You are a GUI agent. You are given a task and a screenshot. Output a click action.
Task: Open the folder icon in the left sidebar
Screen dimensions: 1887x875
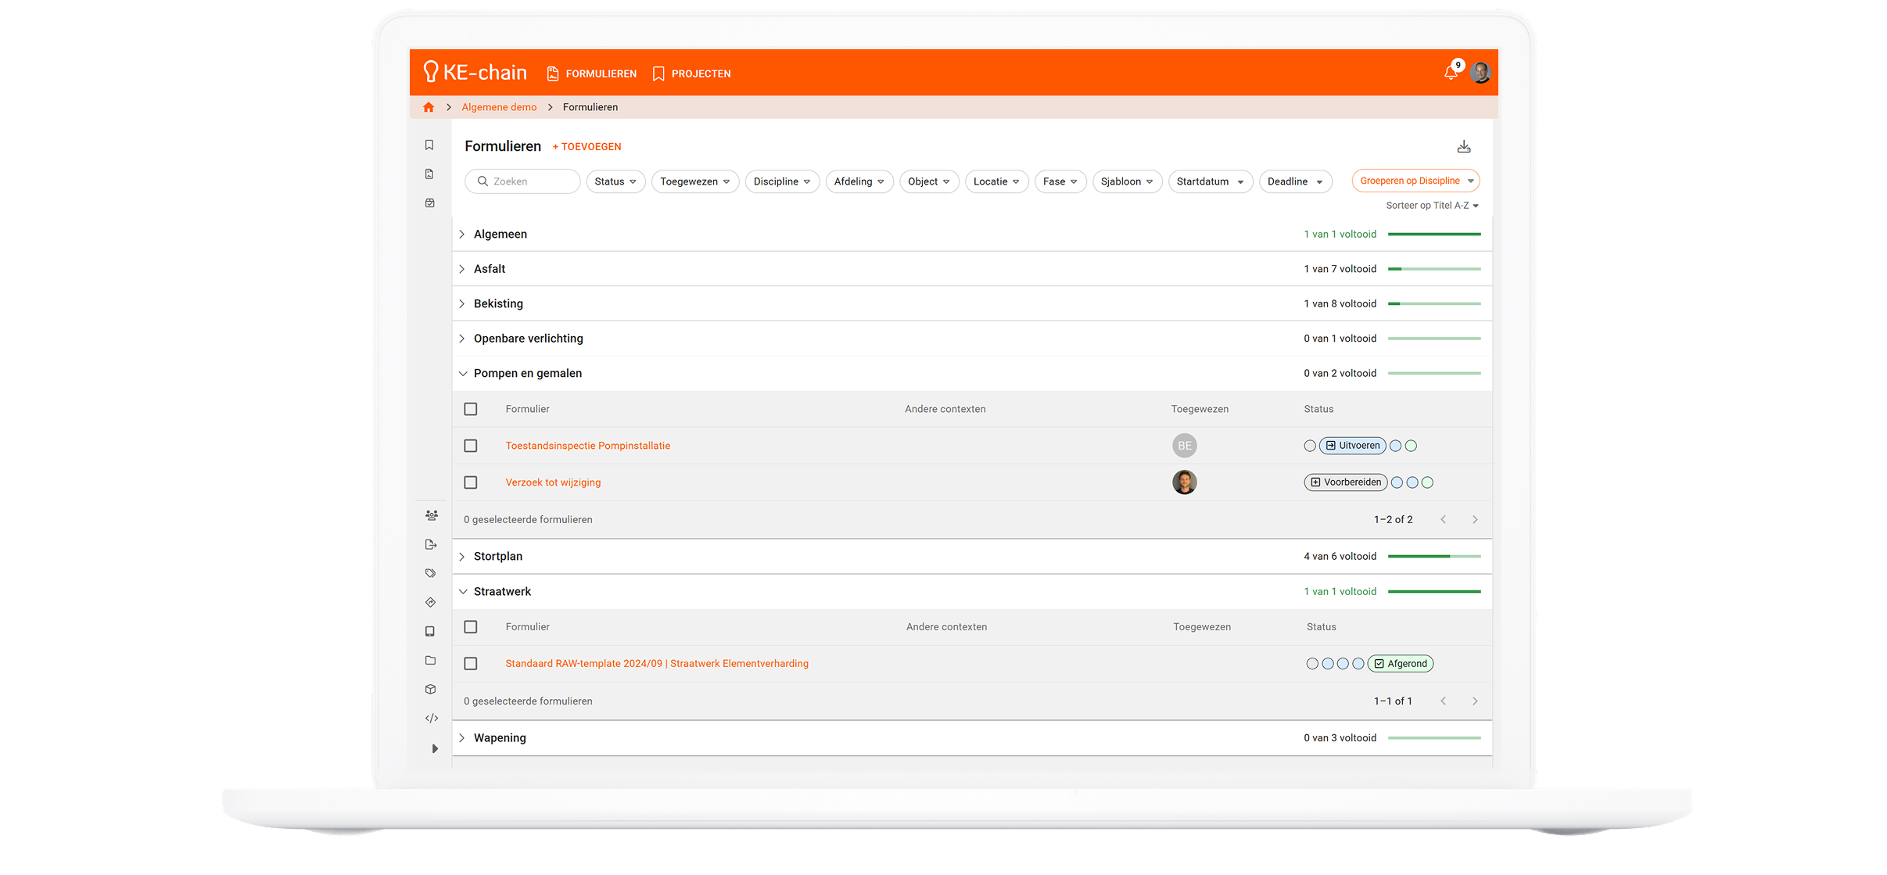point(430,660)
